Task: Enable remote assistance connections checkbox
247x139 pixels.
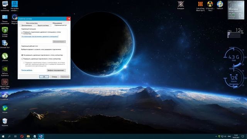Action: click(22, 33)
